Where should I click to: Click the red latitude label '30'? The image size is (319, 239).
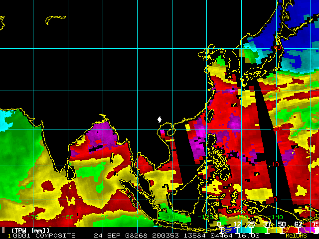click(276, 90)
